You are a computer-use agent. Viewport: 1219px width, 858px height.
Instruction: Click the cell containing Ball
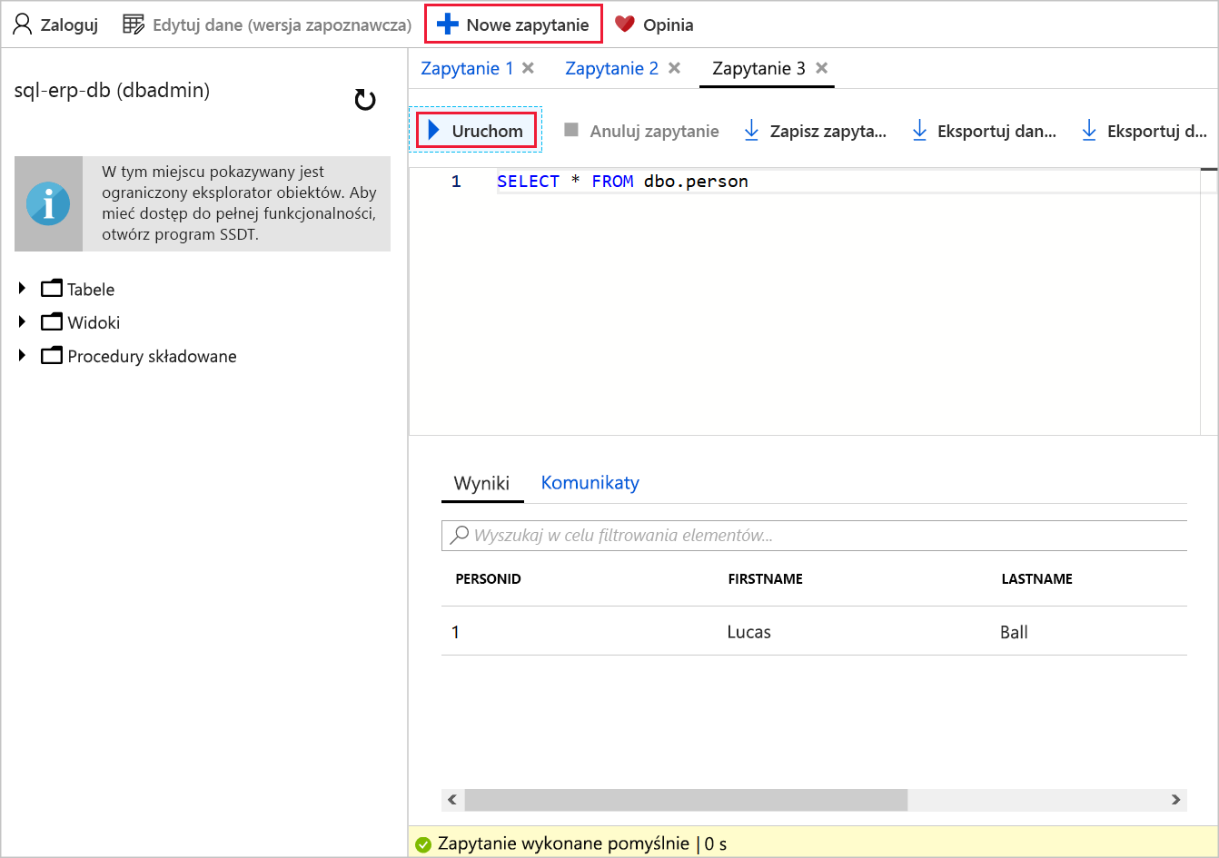tap(1014, 632)
